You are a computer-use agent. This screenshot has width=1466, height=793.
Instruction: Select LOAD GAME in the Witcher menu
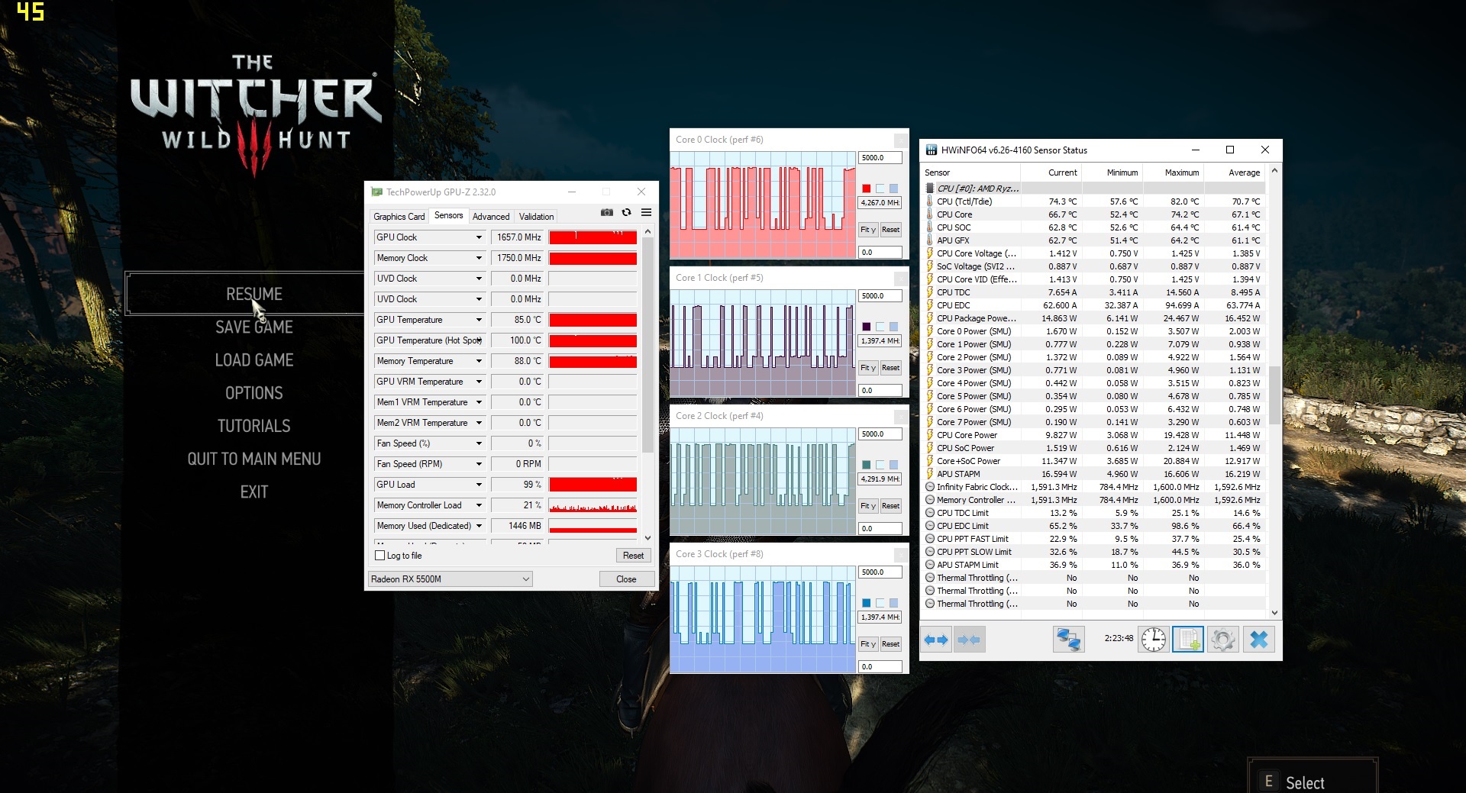coord(254,360)
